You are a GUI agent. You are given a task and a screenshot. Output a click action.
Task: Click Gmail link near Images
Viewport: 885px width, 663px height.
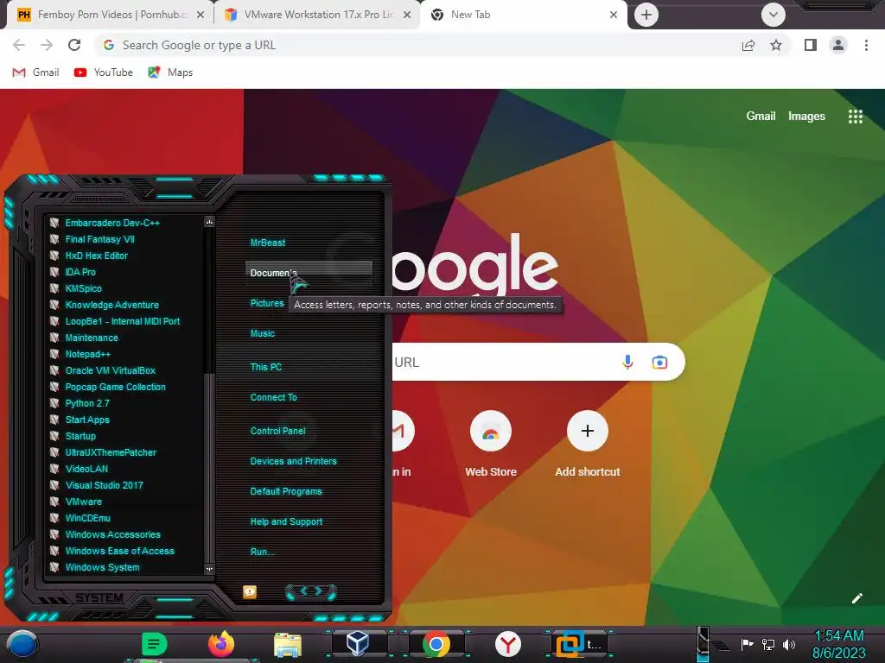761,117
